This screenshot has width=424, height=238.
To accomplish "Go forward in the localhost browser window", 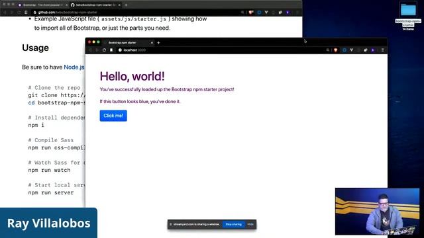I will (x=97, y=50).
